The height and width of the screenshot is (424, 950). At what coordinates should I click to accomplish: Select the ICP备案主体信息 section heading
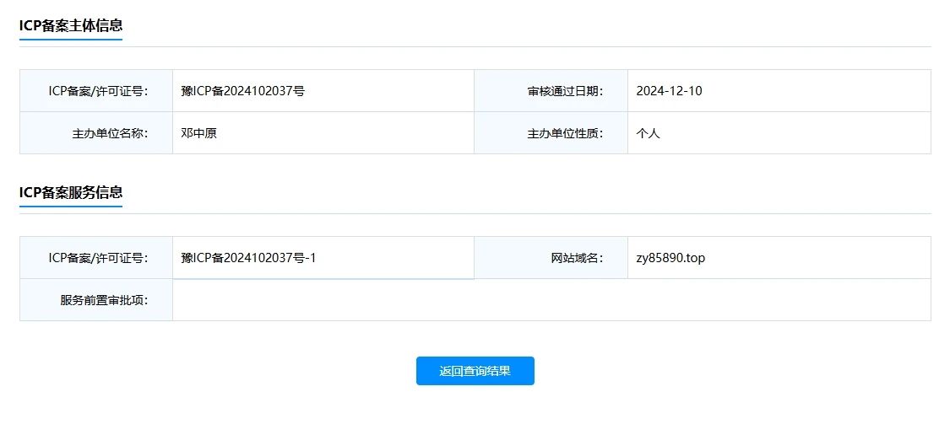(x=71, y=25)
